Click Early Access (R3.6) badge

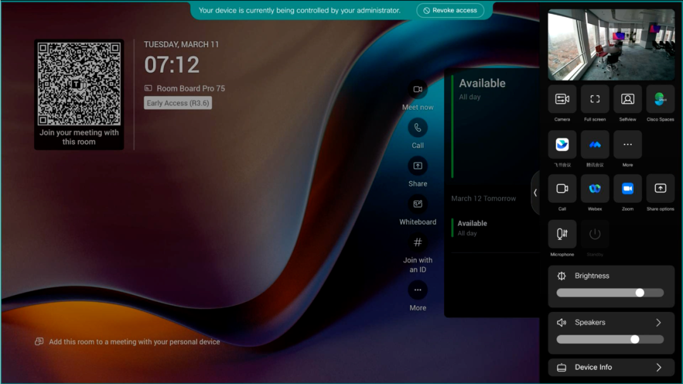pos(178,103)
